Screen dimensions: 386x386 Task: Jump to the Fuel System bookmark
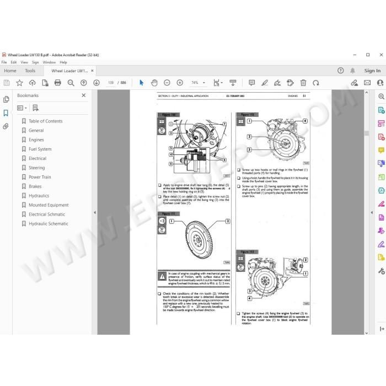[x=40, y=149]
